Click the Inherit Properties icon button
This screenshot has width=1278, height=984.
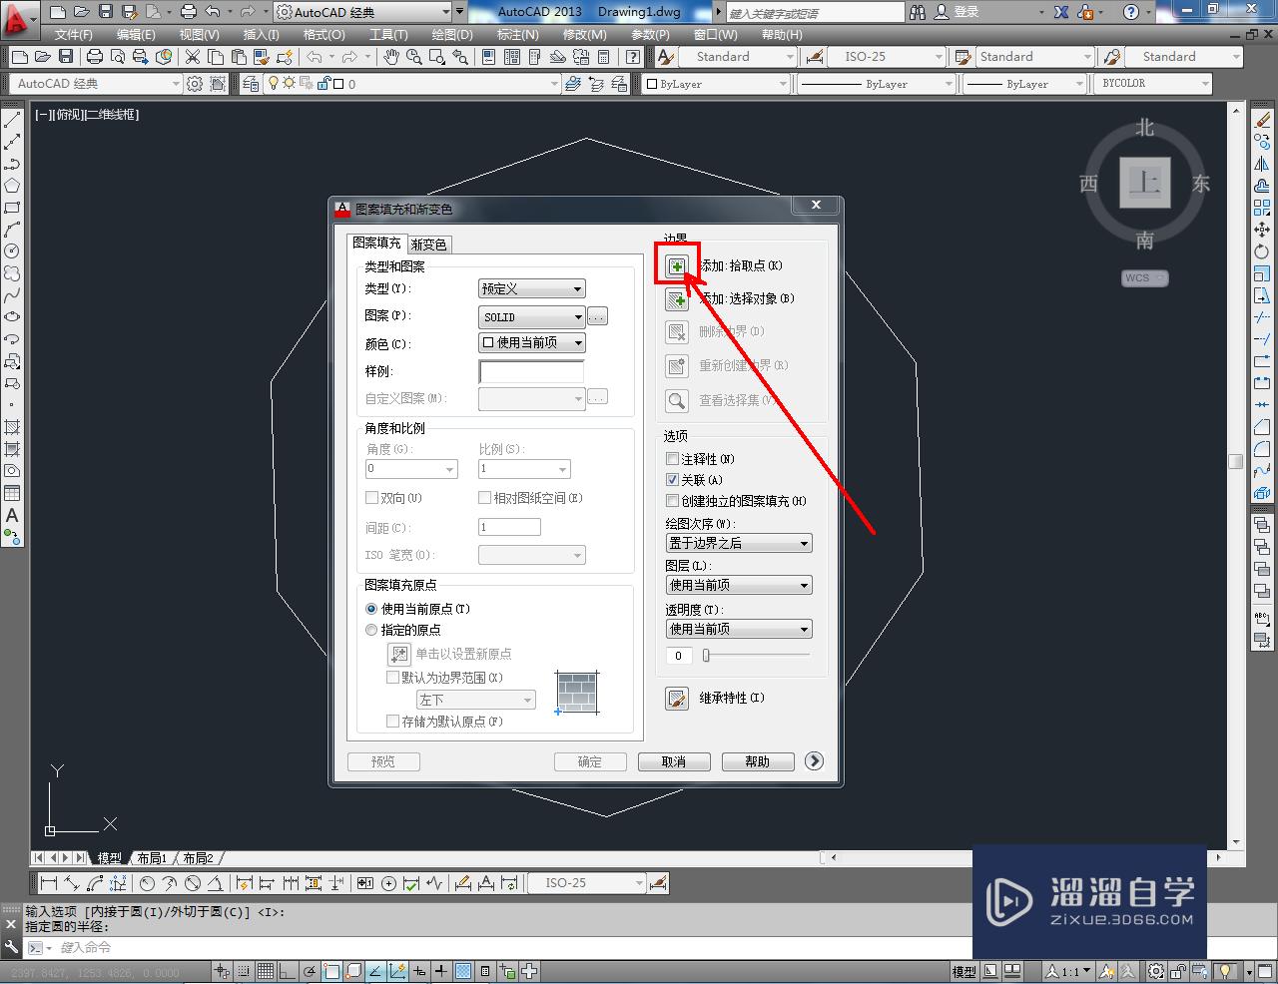point(677,698)
